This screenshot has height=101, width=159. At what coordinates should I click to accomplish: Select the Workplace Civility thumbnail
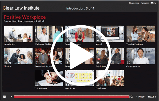pyautogui.click(x=49, y=34)
